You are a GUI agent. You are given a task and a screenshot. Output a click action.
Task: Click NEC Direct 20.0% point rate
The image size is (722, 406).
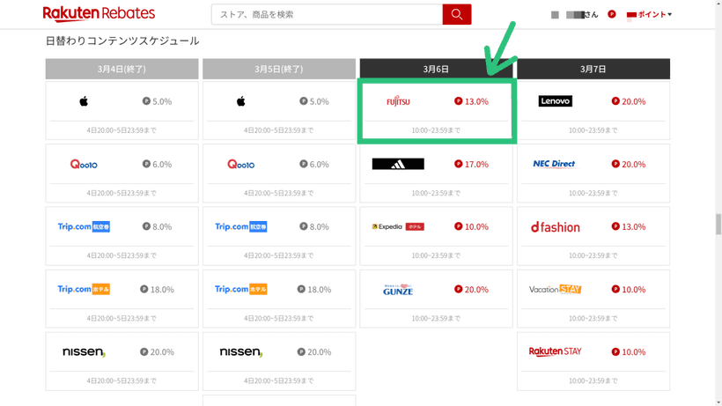pyautogui.click(x=629, y=165)
